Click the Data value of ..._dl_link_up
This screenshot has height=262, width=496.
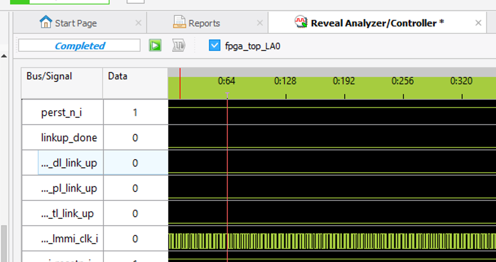135,163
